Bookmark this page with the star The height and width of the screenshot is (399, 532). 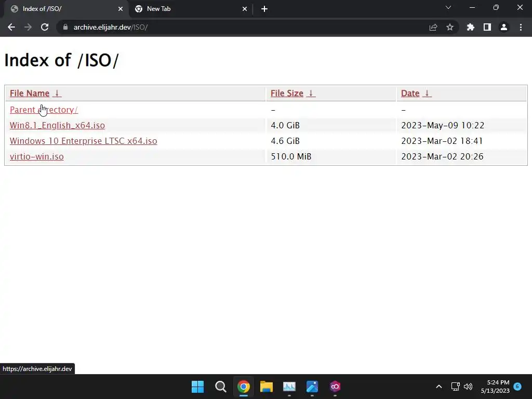point(450,27)
